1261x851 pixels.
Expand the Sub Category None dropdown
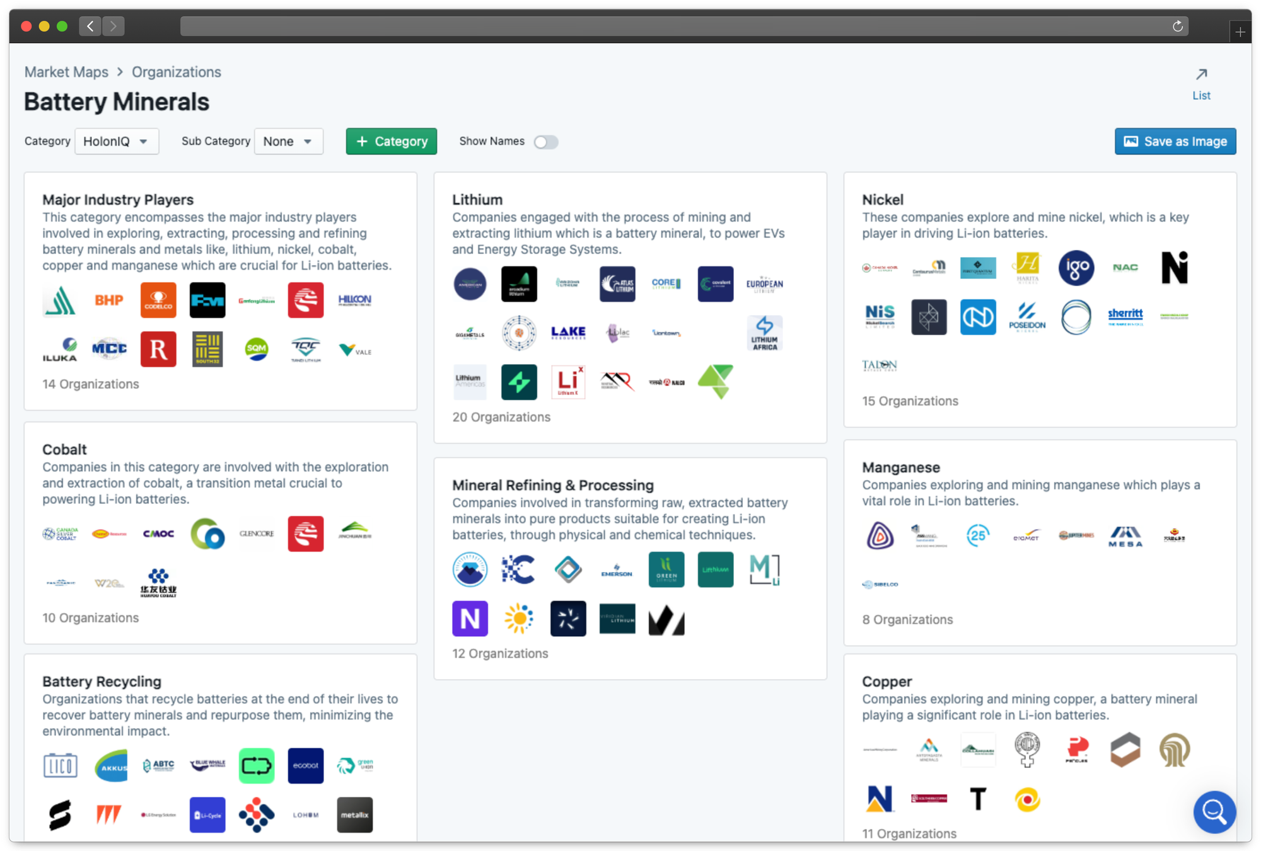288,142
